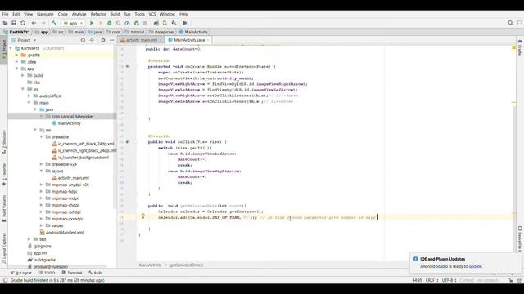Open the Structure side tool tab
Image resolution: width=524 pixels, height=294 pixels.
tap(4, 141)
